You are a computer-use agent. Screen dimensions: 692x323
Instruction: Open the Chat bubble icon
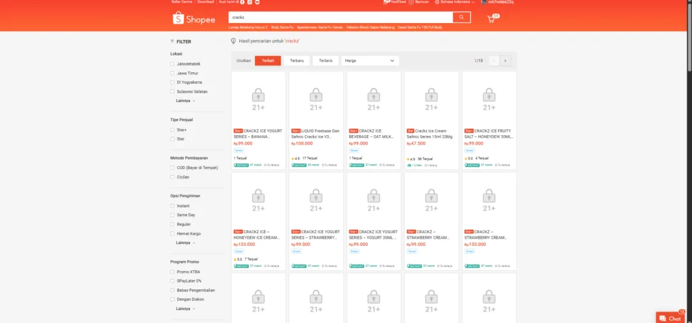tap(662, 318)
